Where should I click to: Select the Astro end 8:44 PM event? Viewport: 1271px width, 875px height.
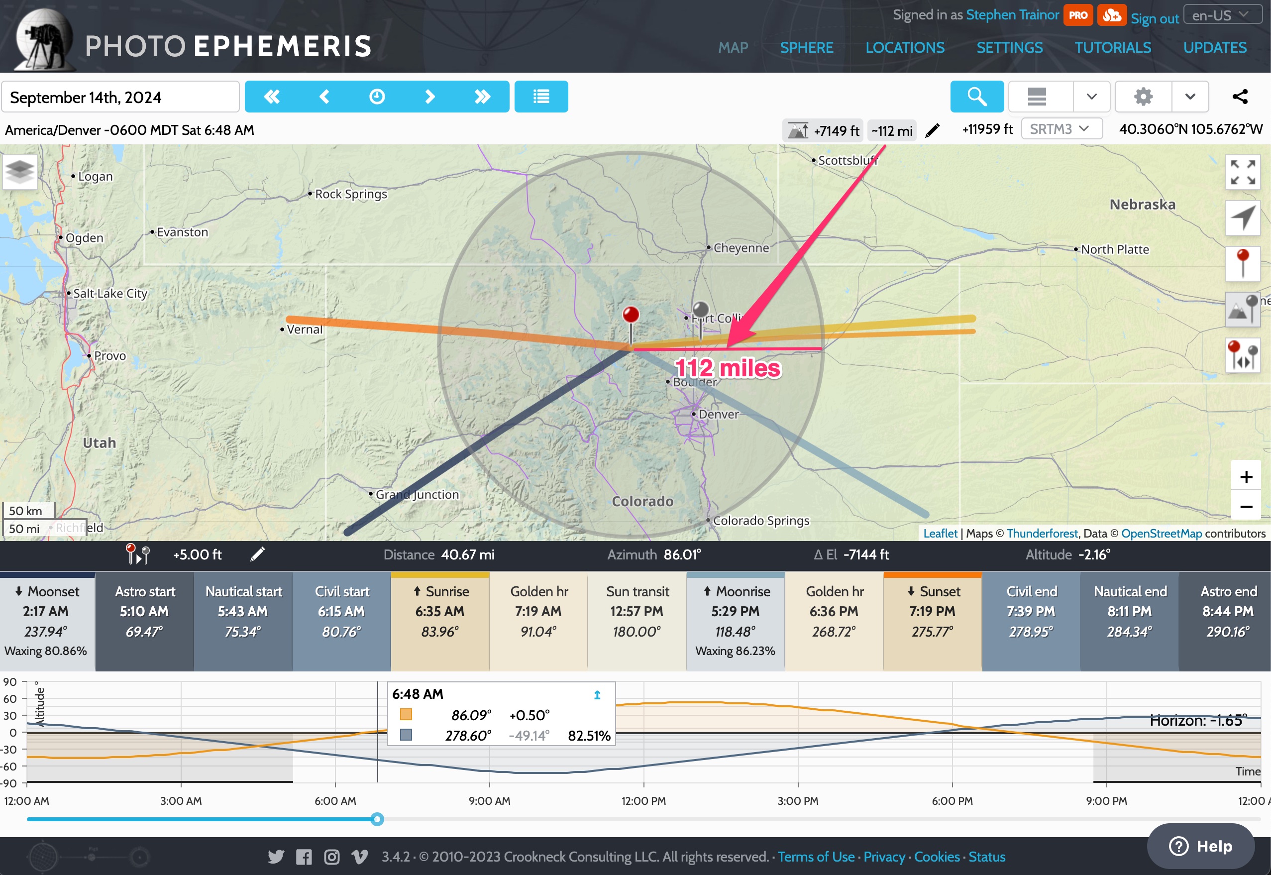[x=1225, y=621]
